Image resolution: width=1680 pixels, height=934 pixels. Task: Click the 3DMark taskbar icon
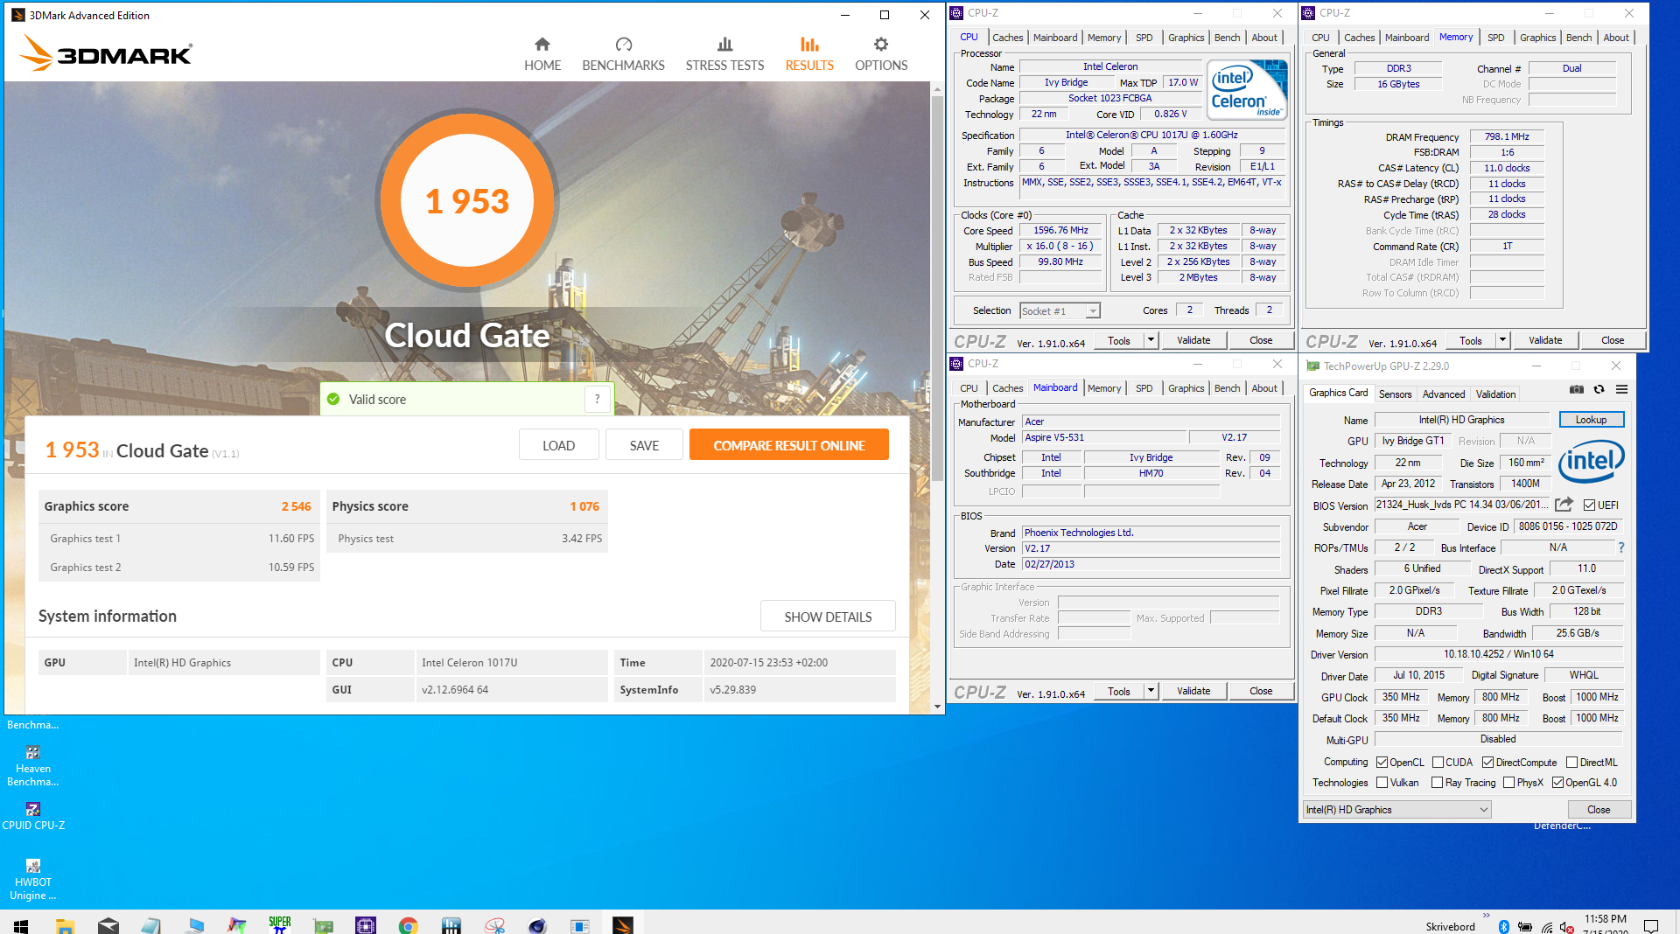pos(623,925)
